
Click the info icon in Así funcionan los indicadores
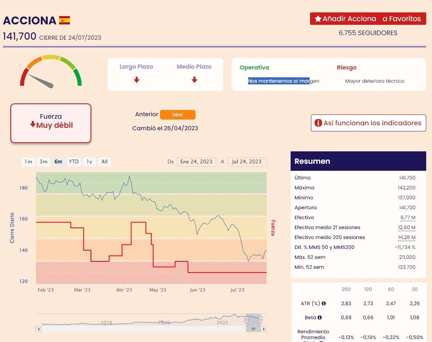318,123
